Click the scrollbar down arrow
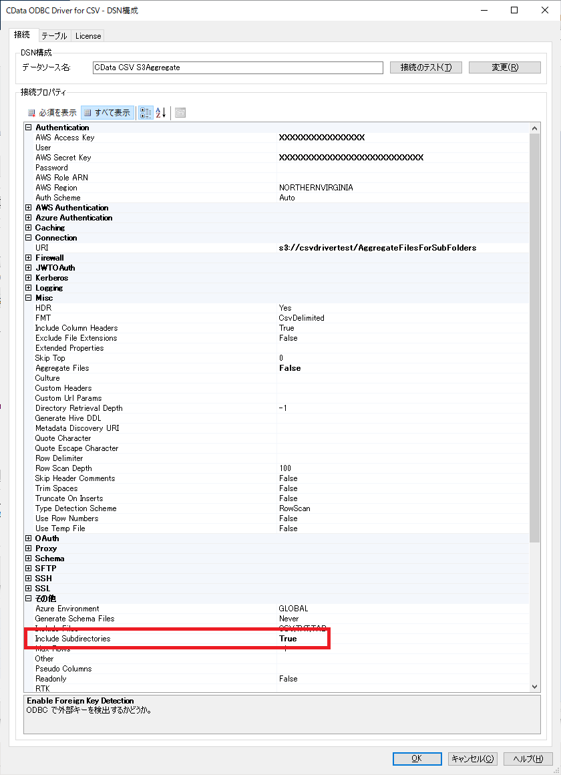This screenshot has height=775, width=561. tap(534, 687)
